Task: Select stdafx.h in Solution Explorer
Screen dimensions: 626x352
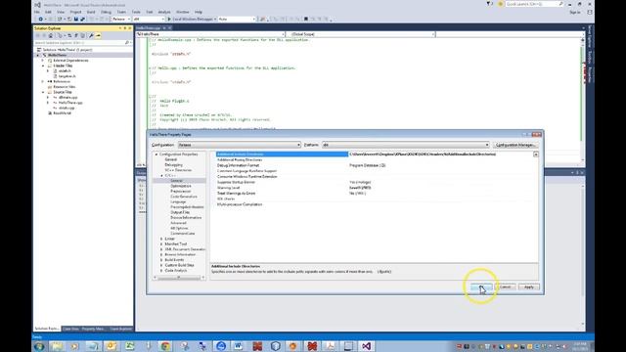Action: [x=65, y=70]
